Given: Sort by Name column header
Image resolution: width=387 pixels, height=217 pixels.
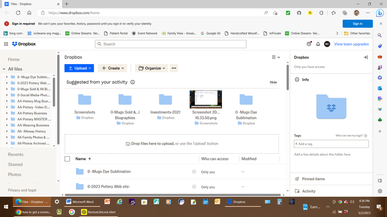Looking at the screenshot, I should pyautogui.click(x=83, y=159).
